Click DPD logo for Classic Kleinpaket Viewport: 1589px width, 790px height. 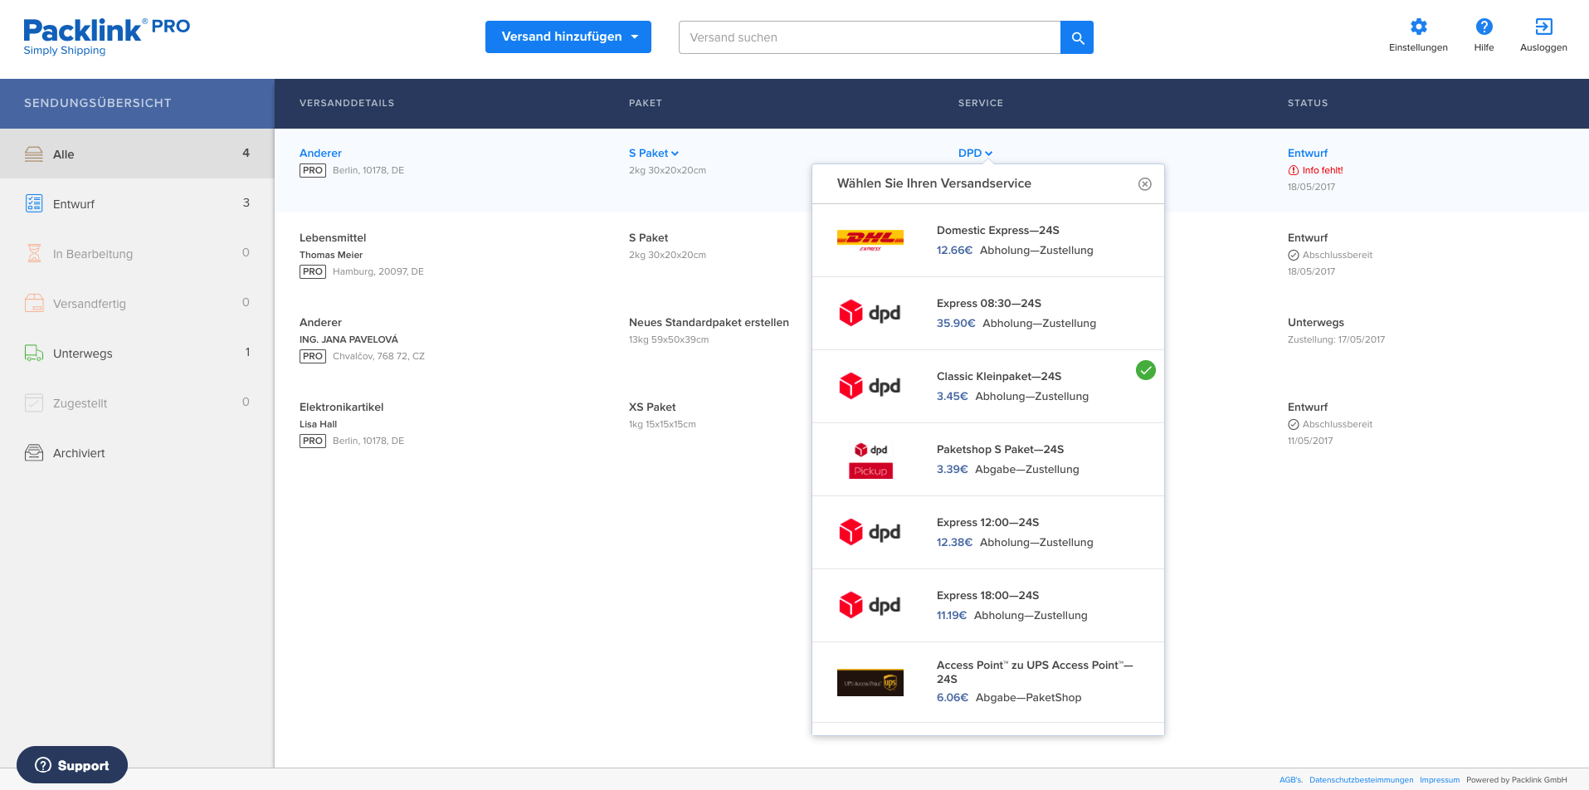coord(870,386)
